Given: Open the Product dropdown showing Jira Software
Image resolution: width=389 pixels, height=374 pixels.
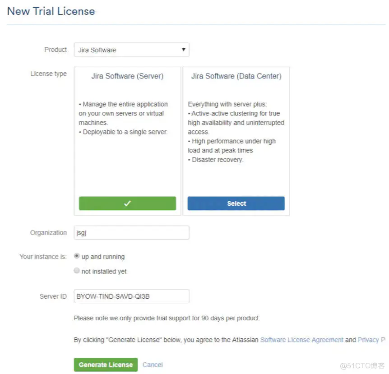Looking at the screenshot, I should 131,50.
